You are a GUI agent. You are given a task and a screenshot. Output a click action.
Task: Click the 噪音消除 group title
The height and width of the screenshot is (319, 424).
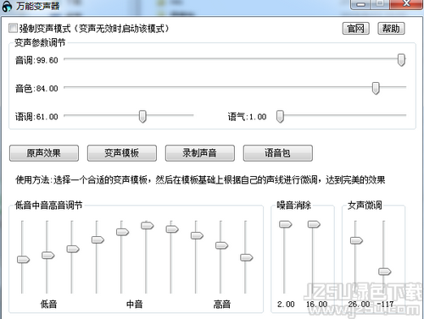click(293, 205)
